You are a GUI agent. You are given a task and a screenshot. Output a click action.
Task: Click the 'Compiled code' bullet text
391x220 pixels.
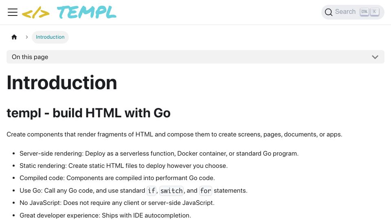coord(117,178)
